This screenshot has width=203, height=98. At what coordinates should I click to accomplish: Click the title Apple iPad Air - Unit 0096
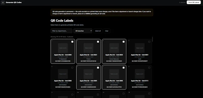coord(114,81)
